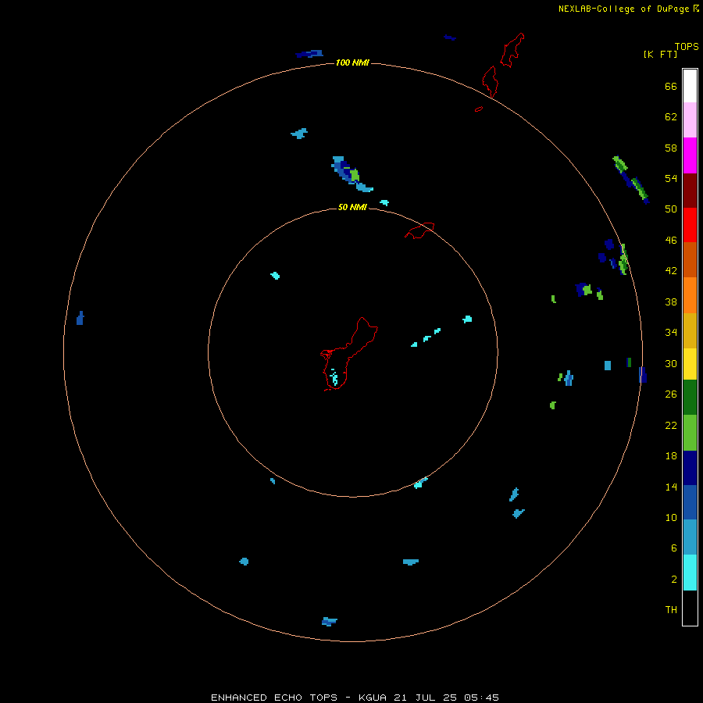703x703 pixels.
Task: Click the dark red 54 kft legend swatch
Action: (690, 190)
